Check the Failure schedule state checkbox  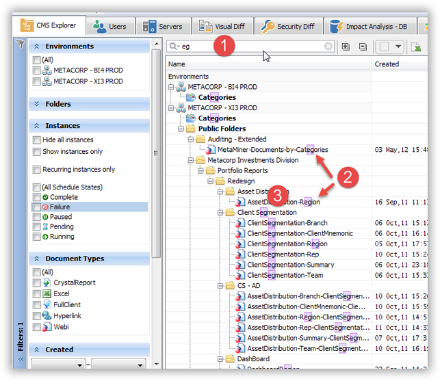pyautogui.click(x=36, y=207)
